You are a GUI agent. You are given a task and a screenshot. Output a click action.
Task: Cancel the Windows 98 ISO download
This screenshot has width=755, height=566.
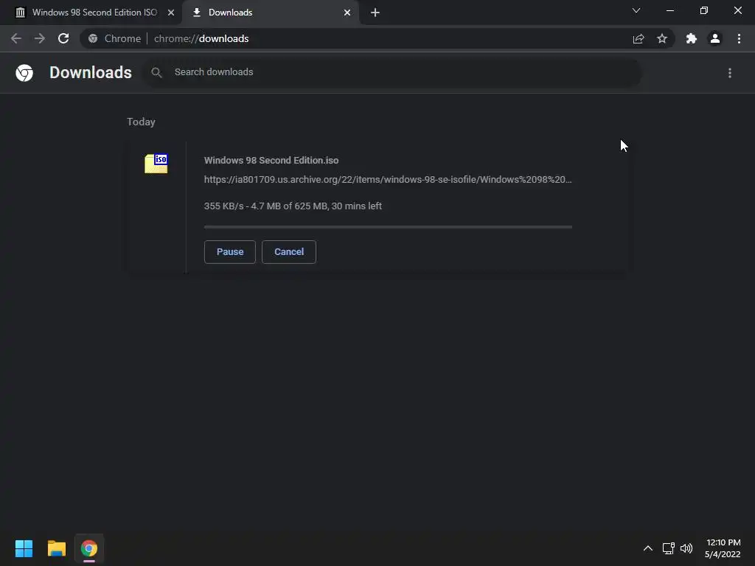(x=289, y=252)
